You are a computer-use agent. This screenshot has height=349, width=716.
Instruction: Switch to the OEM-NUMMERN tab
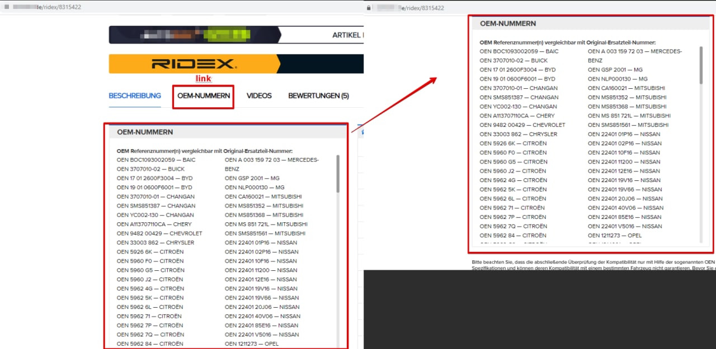[204, 96]
